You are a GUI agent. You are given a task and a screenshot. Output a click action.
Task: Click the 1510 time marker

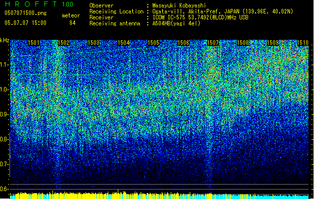303,43
